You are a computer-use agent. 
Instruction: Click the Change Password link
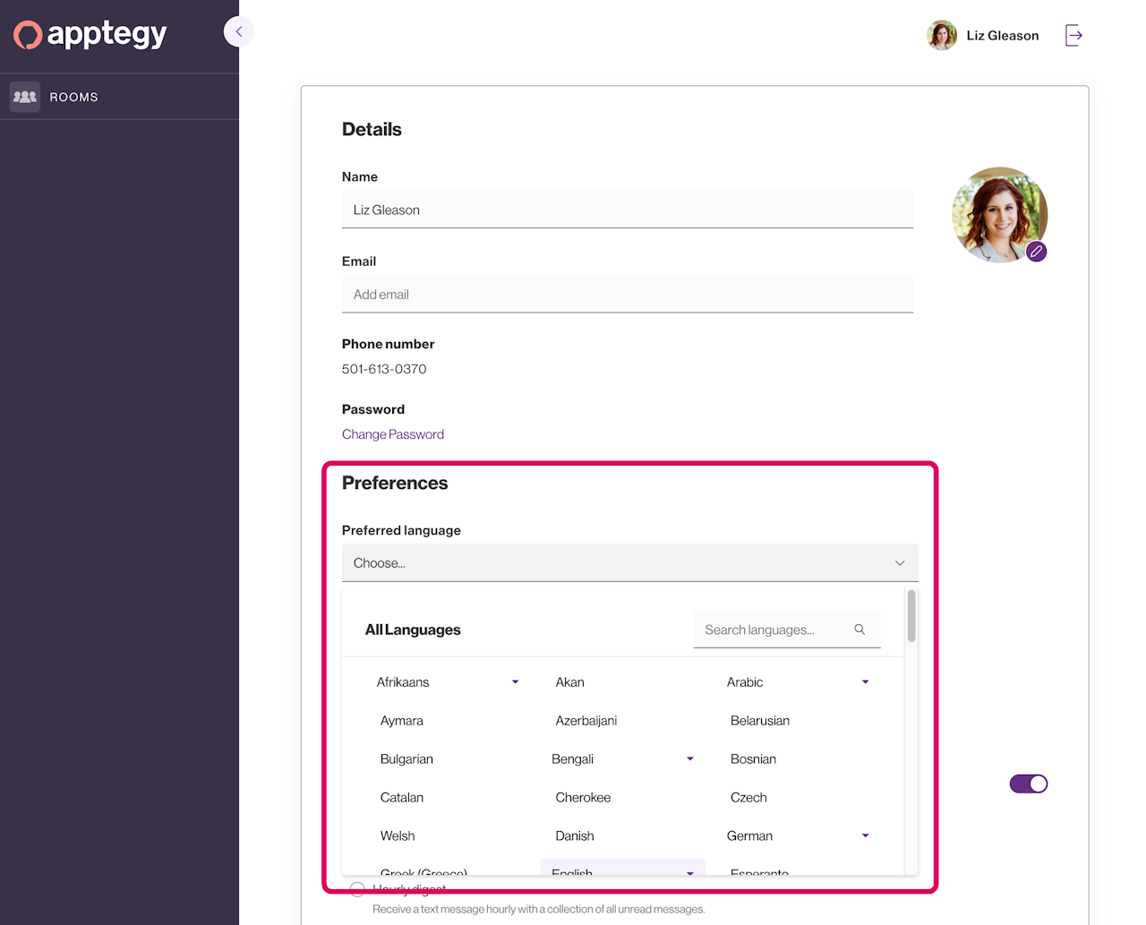[393, 434]
